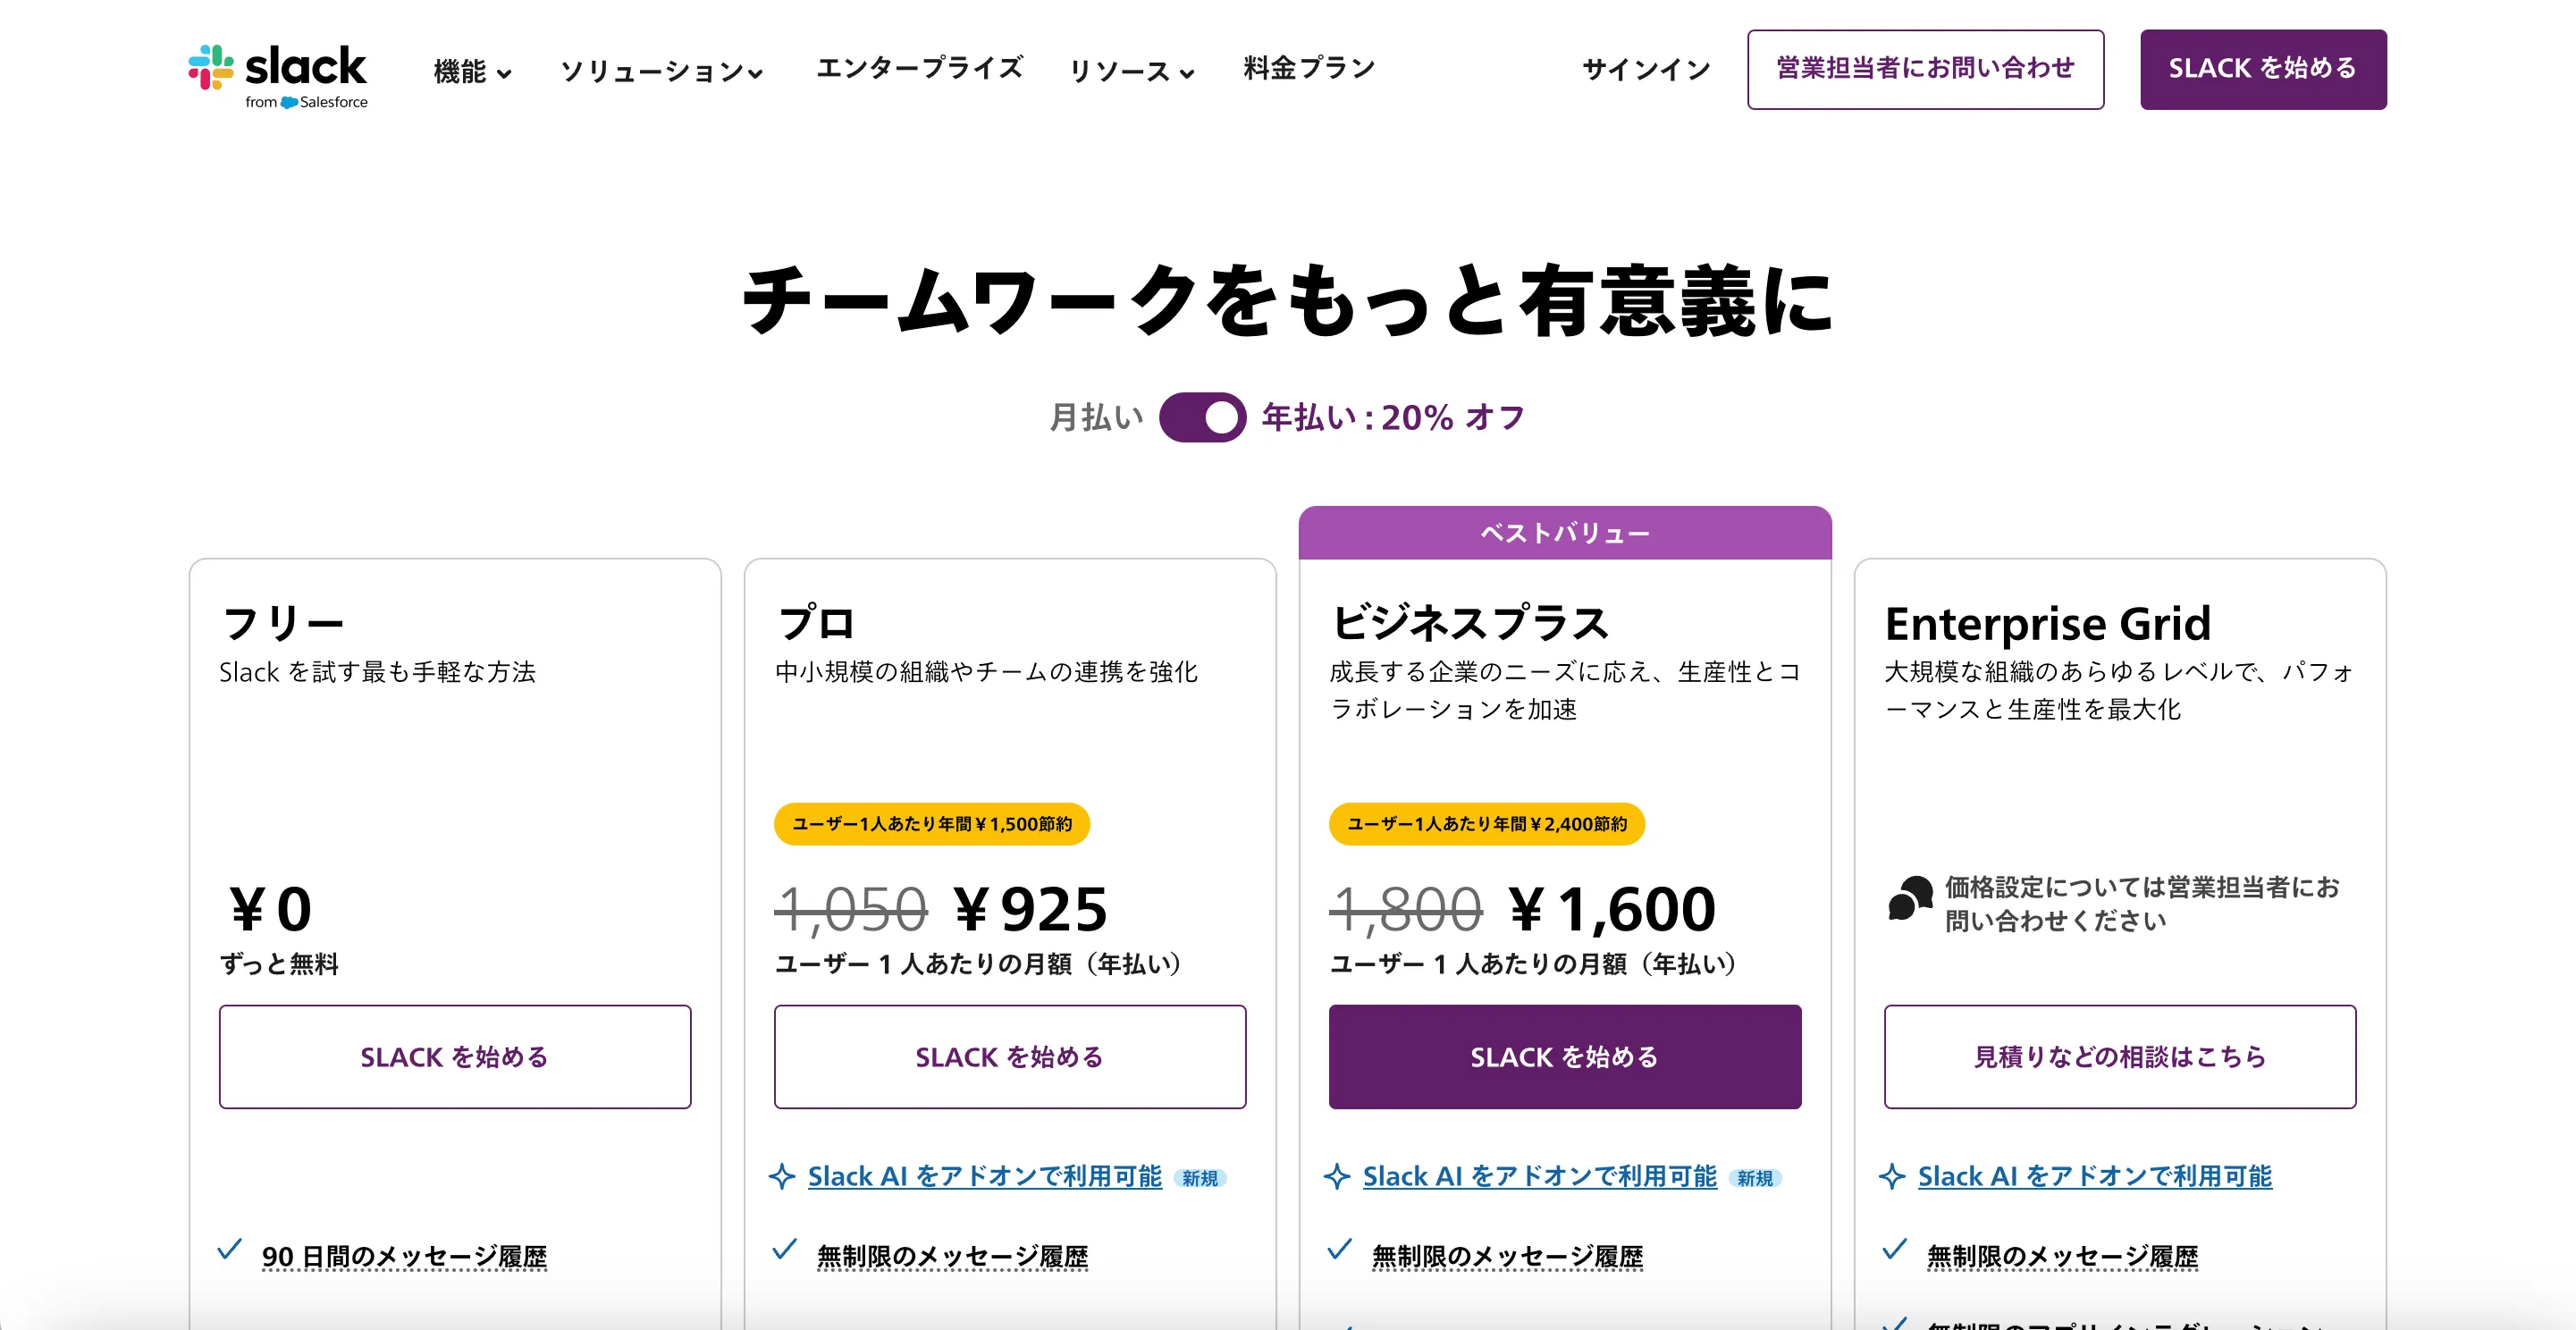Click the チームワークをもっと有意義に heading
The height and width of the screenshot is (1330, 2576).
1288,299
